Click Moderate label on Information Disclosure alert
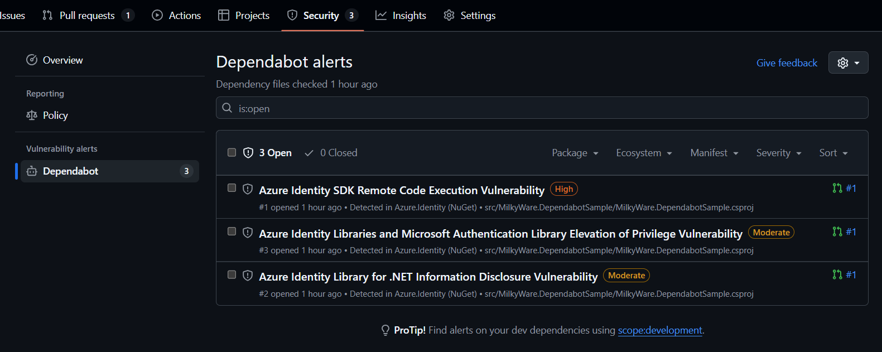 point(626,276)
